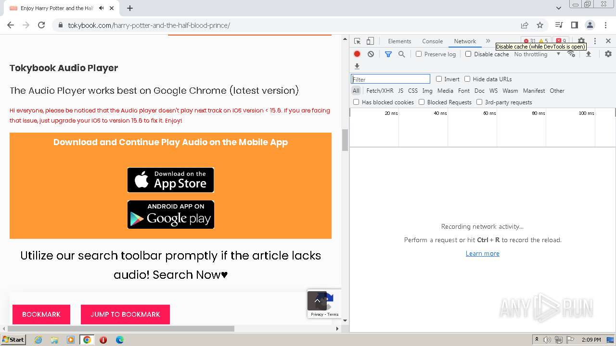The width and height of the screenshot is (616, 346).
Task: Export HAR download arrow
Action: pos(357,66)
